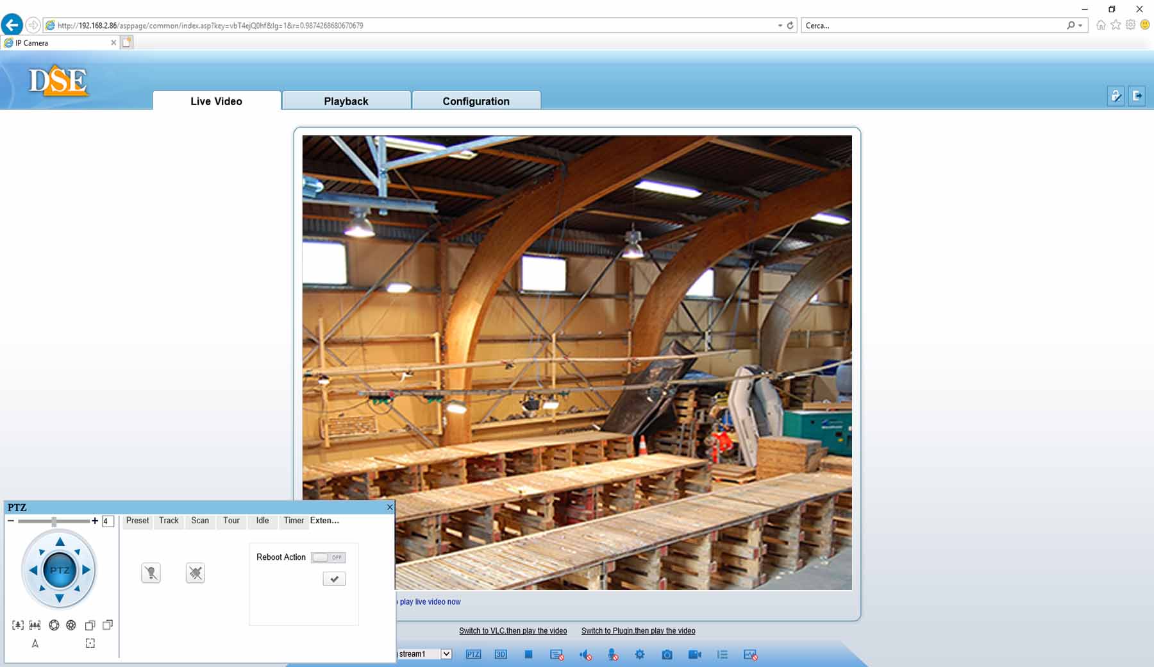Open the browser address bar dropdown arrow
The height and width of the screenshot is (667, 1154).
[x=780, y=26]
